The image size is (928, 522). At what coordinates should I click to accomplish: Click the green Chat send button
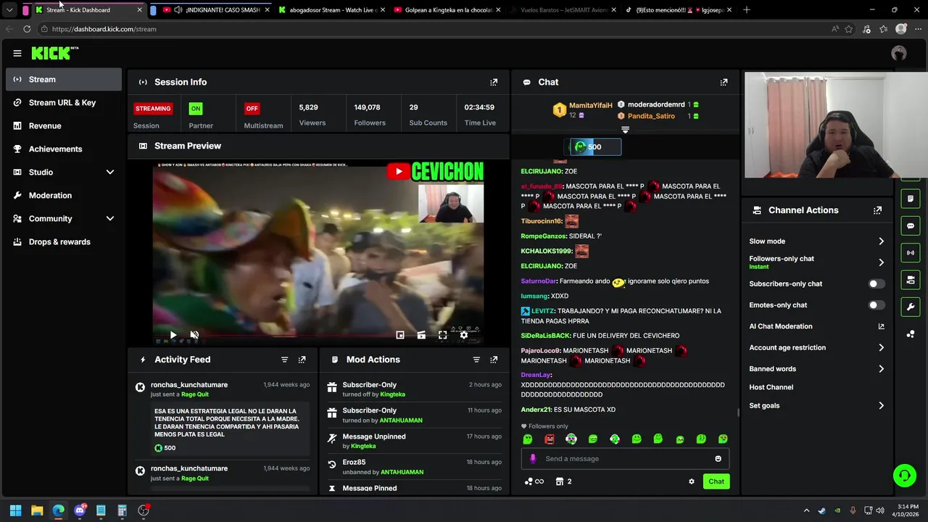(x=716, y=481)
